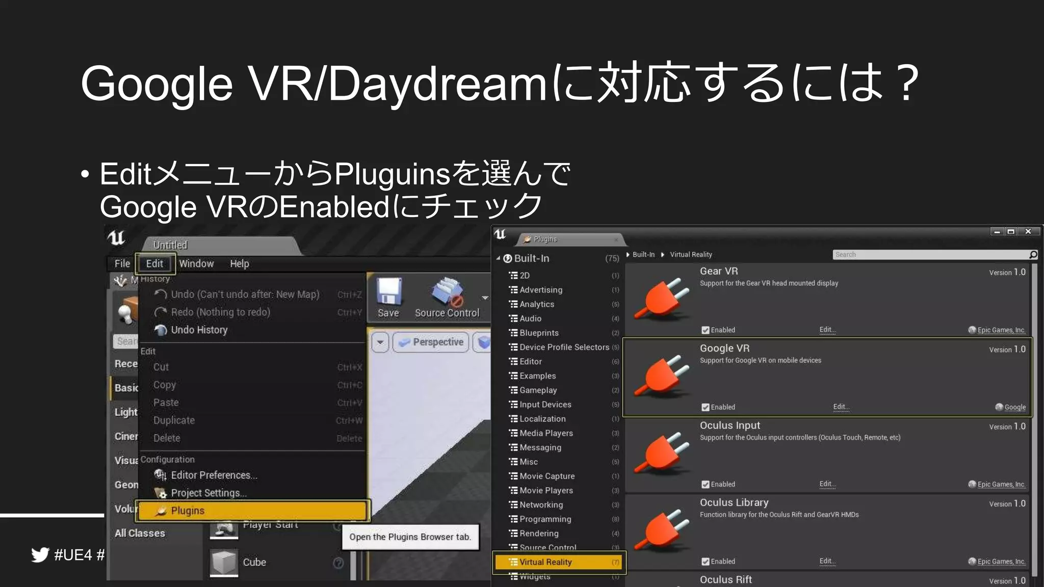Click the Player Start actor icon
1044x587 pixels.
coord(224,530)
